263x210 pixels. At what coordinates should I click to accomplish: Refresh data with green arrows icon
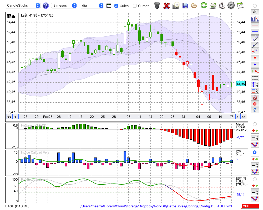(x=204, y=6)
